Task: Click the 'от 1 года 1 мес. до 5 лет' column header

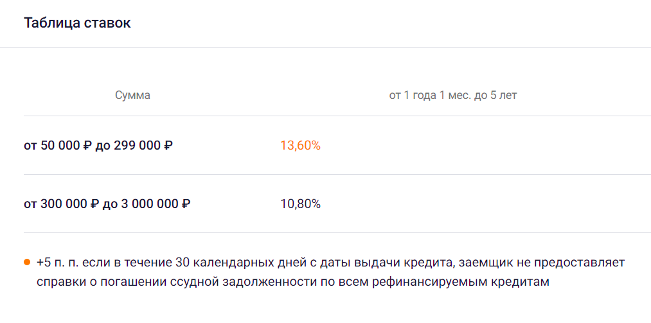Action: coord(453,96)
